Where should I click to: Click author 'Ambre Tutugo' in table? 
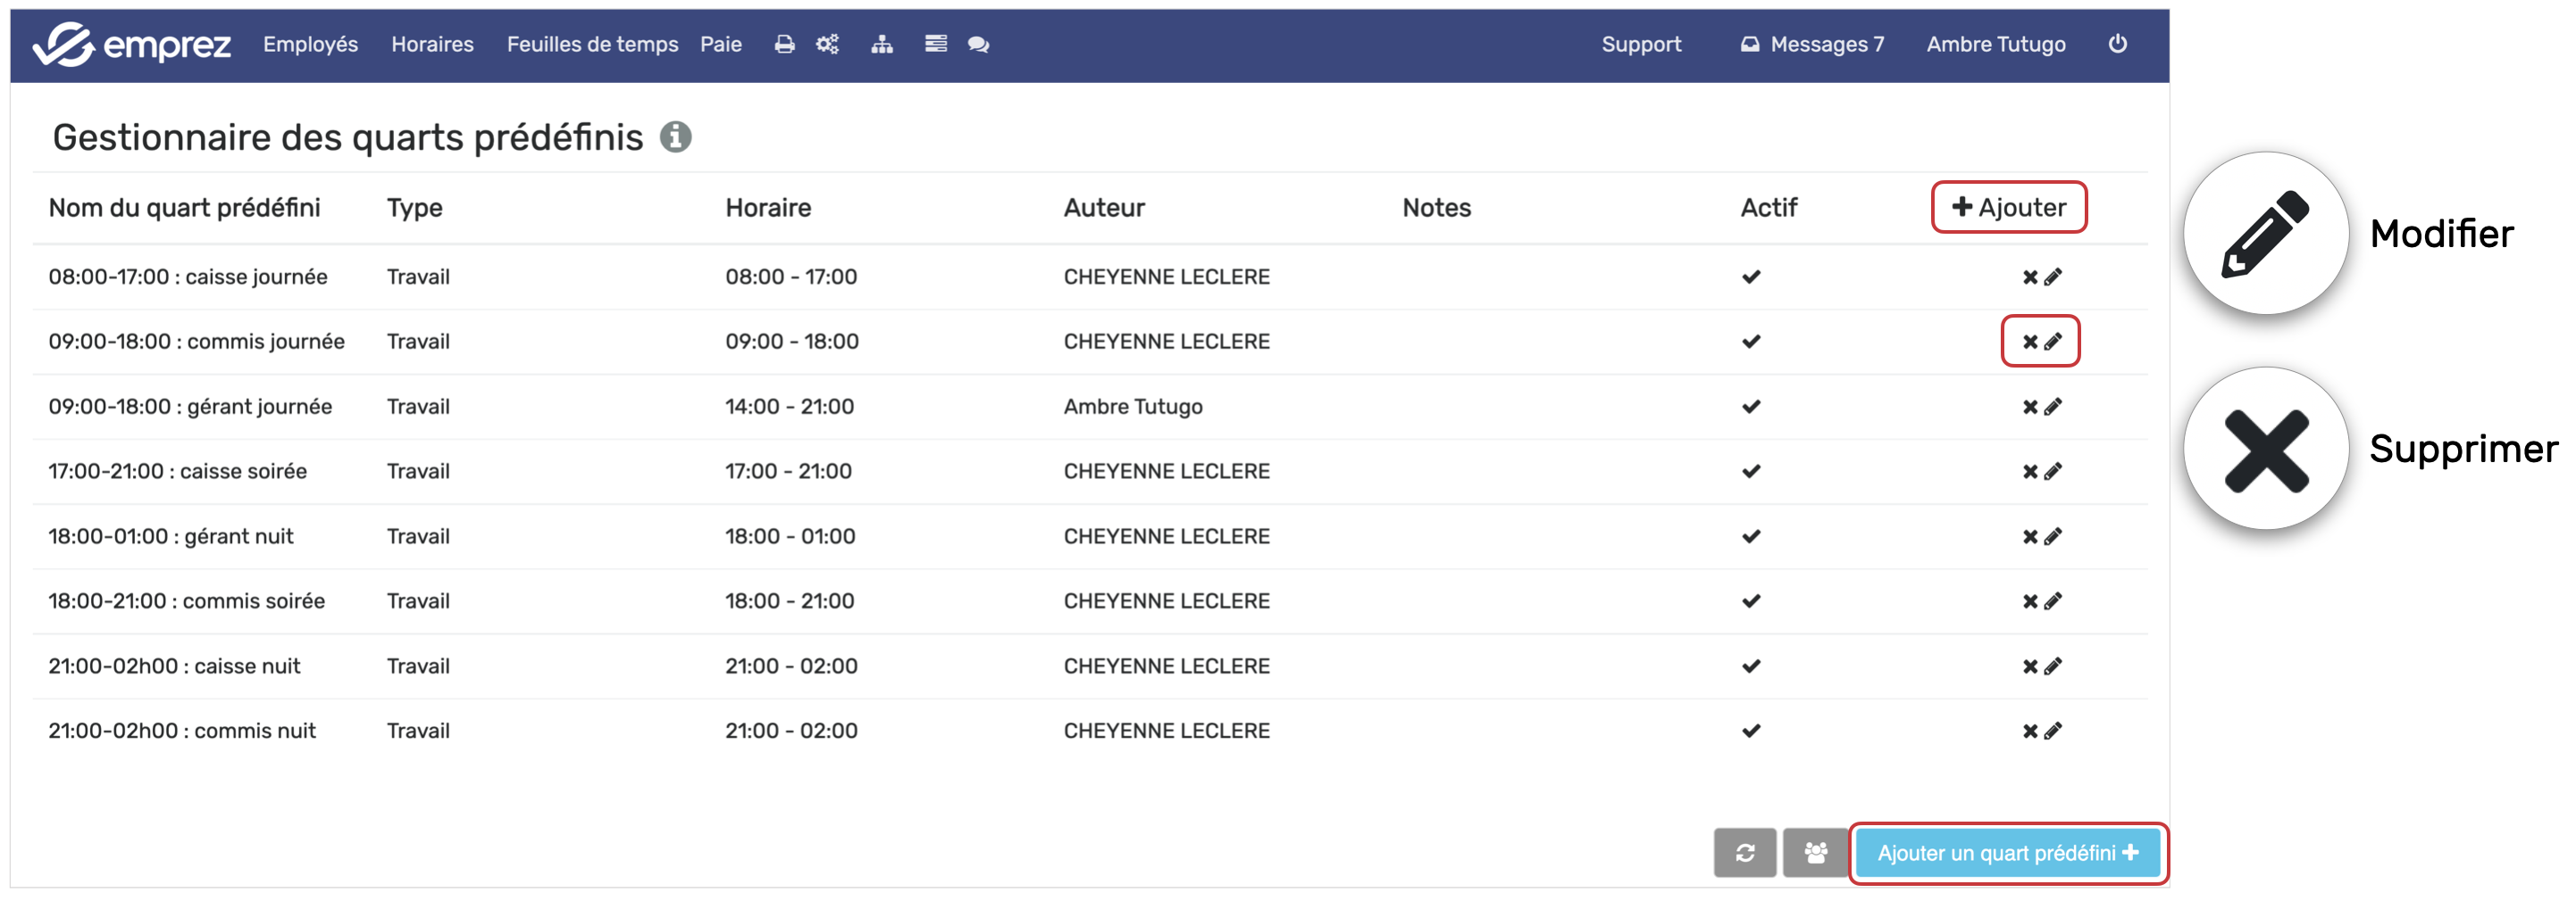click(x=1133, y=407)
